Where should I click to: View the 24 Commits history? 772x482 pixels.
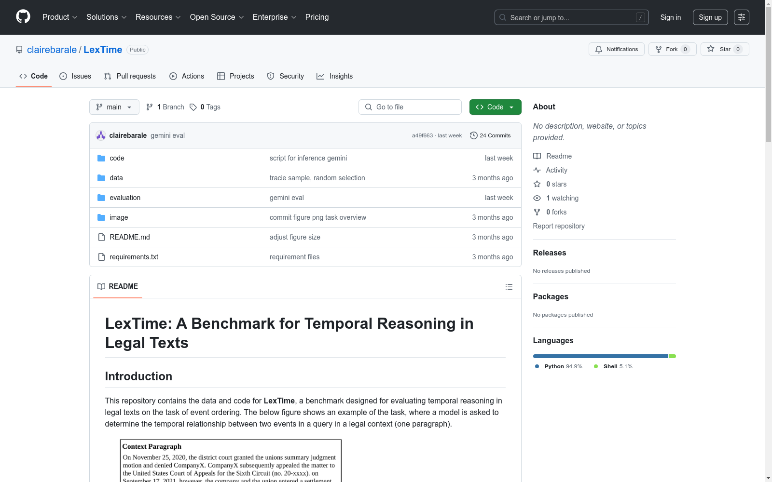[x=490, y=135]
